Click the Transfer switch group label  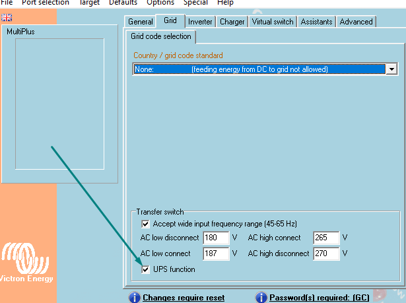[x=160, y=212]
